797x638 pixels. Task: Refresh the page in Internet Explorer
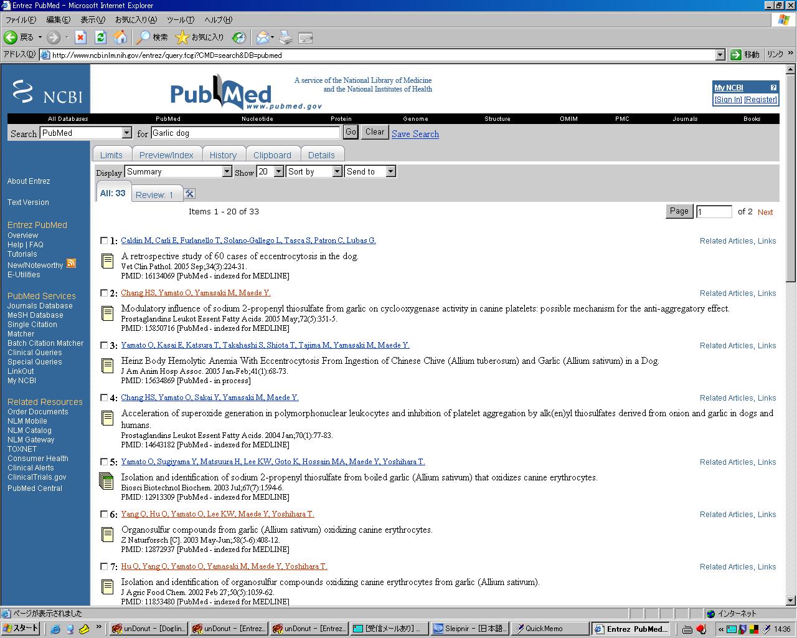click(x=101, y=37)
